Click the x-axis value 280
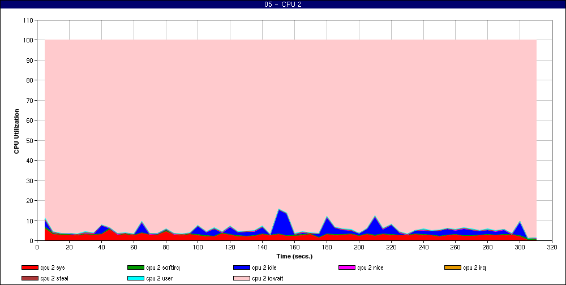This screenshot has height=285, width=566. (x=488, y=247)
